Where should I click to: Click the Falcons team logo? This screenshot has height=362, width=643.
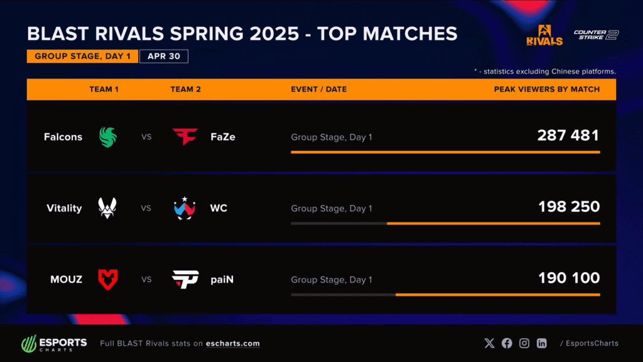[x=108, y=136]
